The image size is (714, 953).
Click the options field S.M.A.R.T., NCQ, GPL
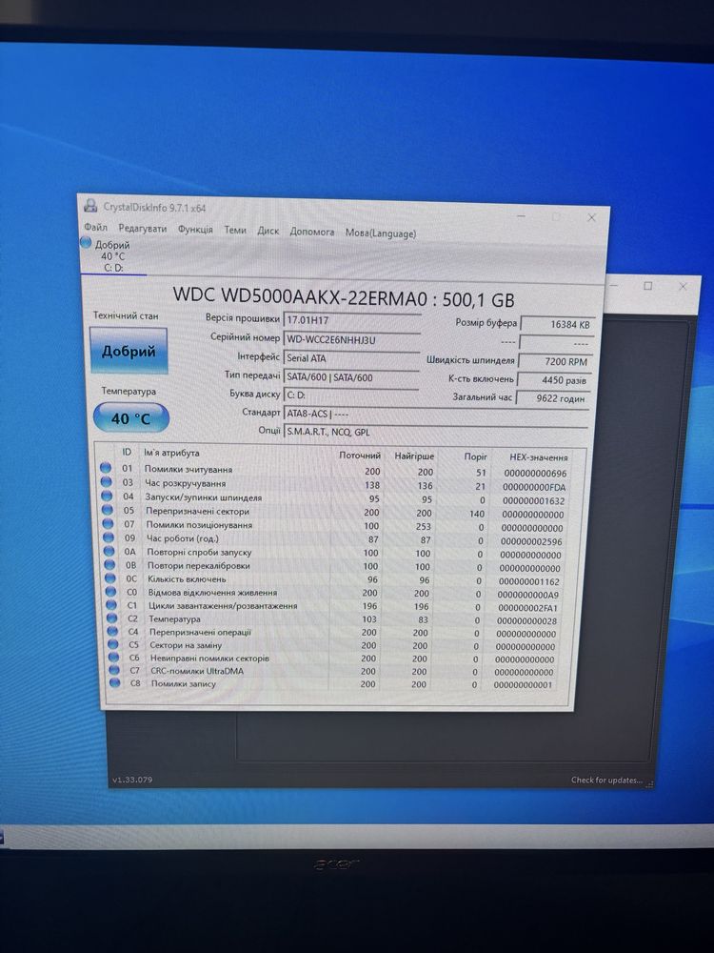(x=435, y=432)
